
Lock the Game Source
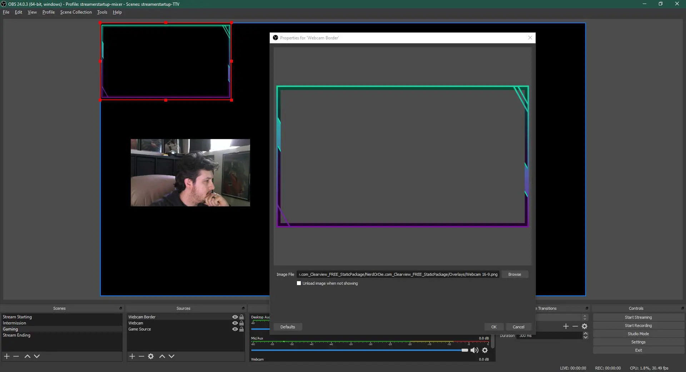click(x=242, y=329)
